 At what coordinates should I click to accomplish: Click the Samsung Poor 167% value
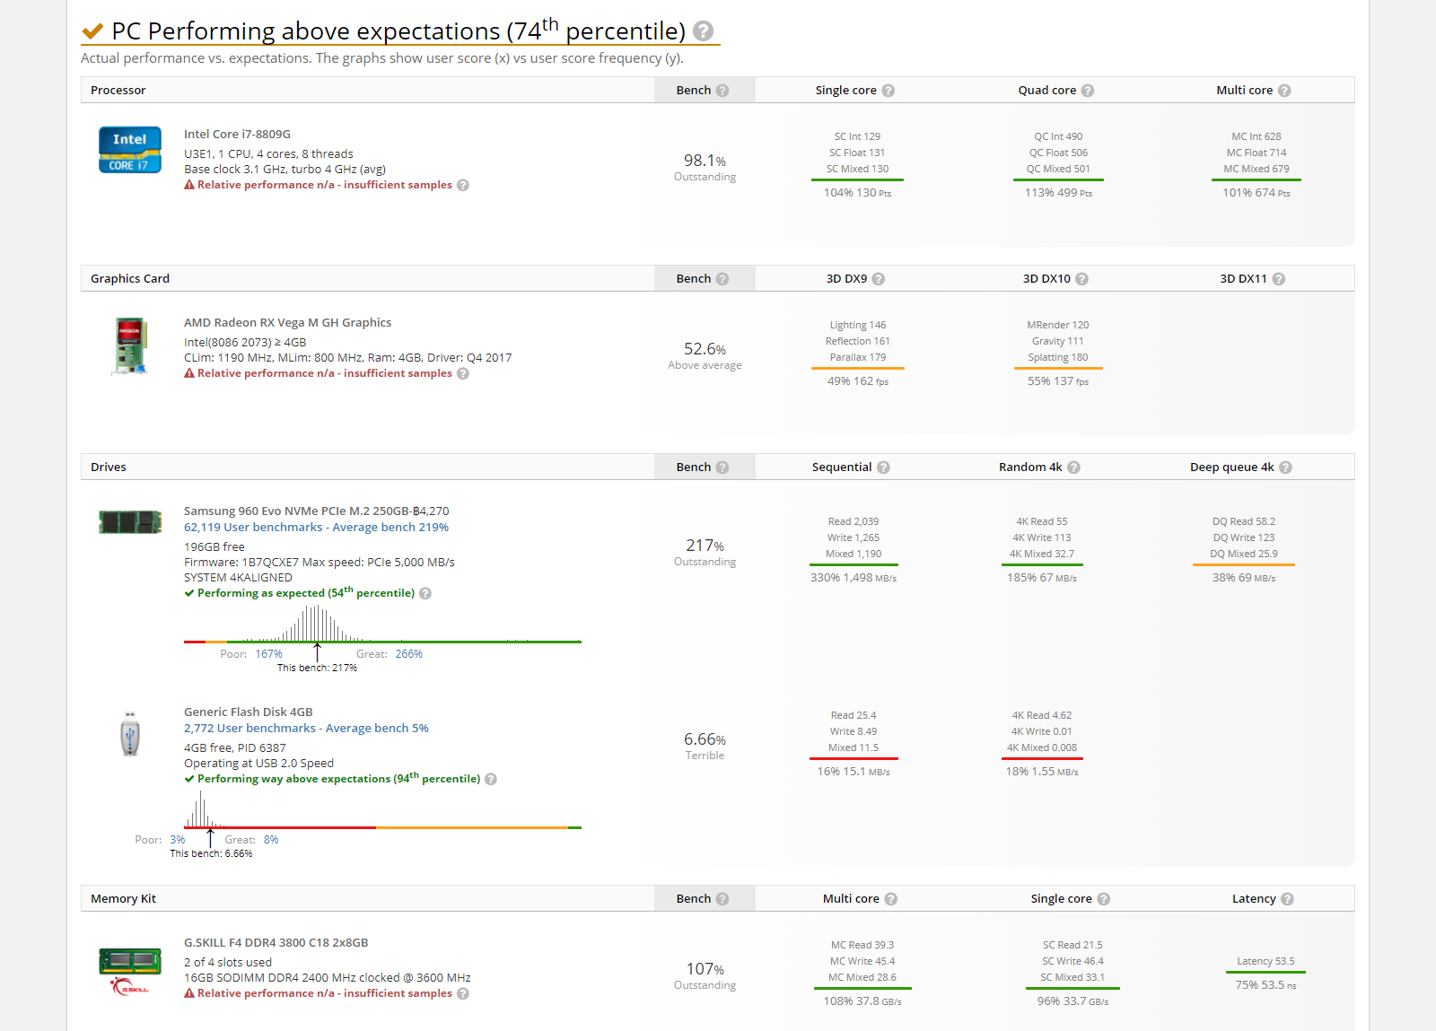pyautogui.click(x=268, y=654)
